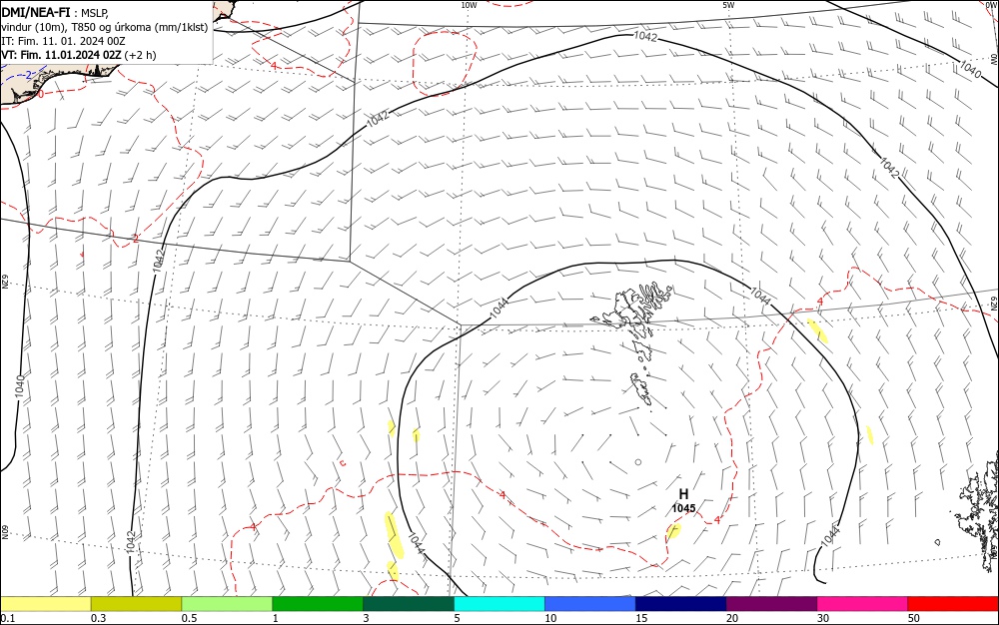Click legend value '0.5'
This screenshot has width=999, height=625.
pos(189,618)
